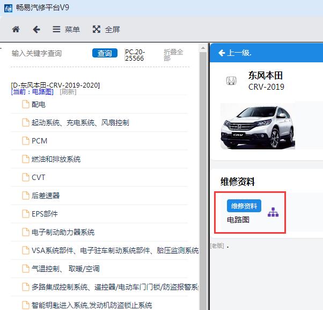Open the 电路图 entry in repair data
This screenshot has width=323, height=310.
pyautogui.click(x=238, y=220)
